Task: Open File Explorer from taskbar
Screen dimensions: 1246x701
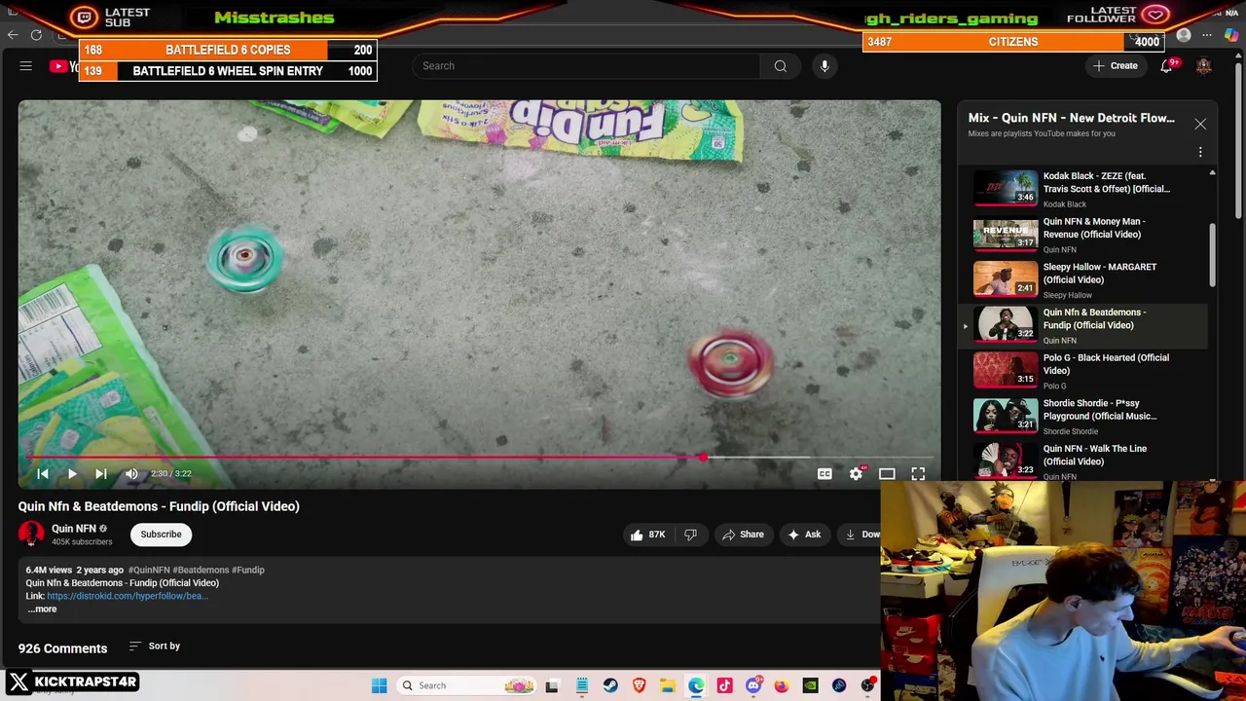Action: pyautogui.click(x=667, y=685)
